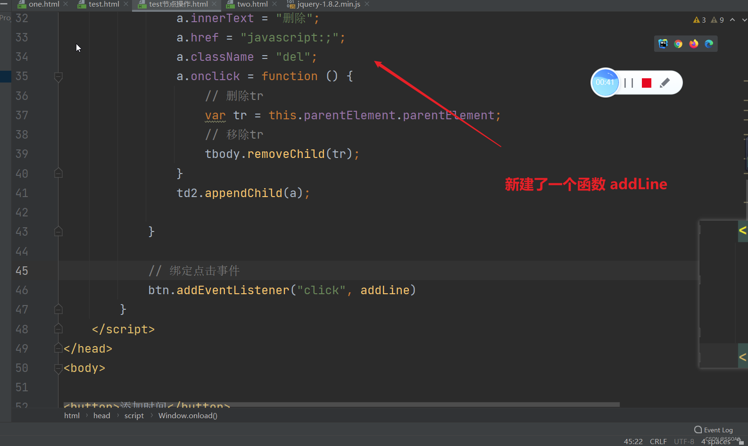This screenshot has height=446, width=748.
Task: Change the UTF-8 file encoding
Action: point(684,441)
